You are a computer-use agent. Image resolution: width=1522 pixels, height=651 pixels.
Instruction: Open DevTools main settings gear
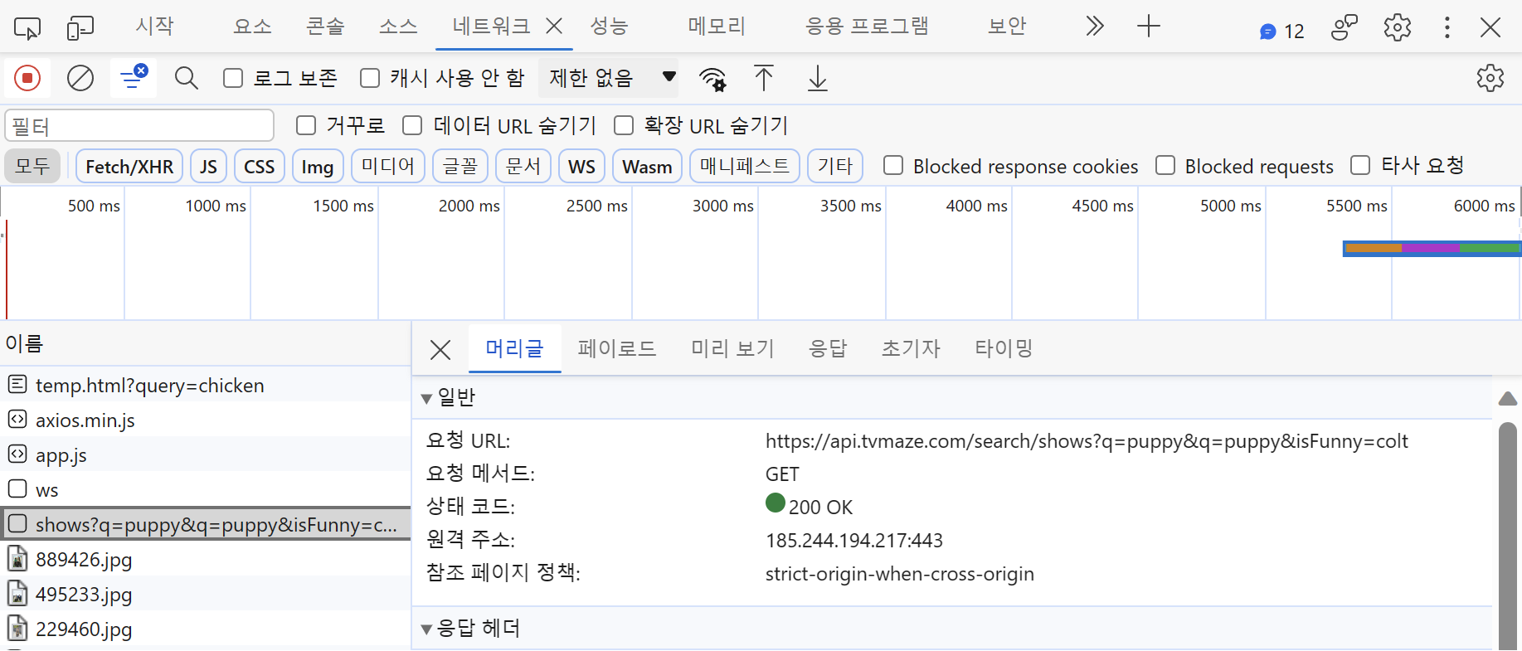tap(1398, 27)
